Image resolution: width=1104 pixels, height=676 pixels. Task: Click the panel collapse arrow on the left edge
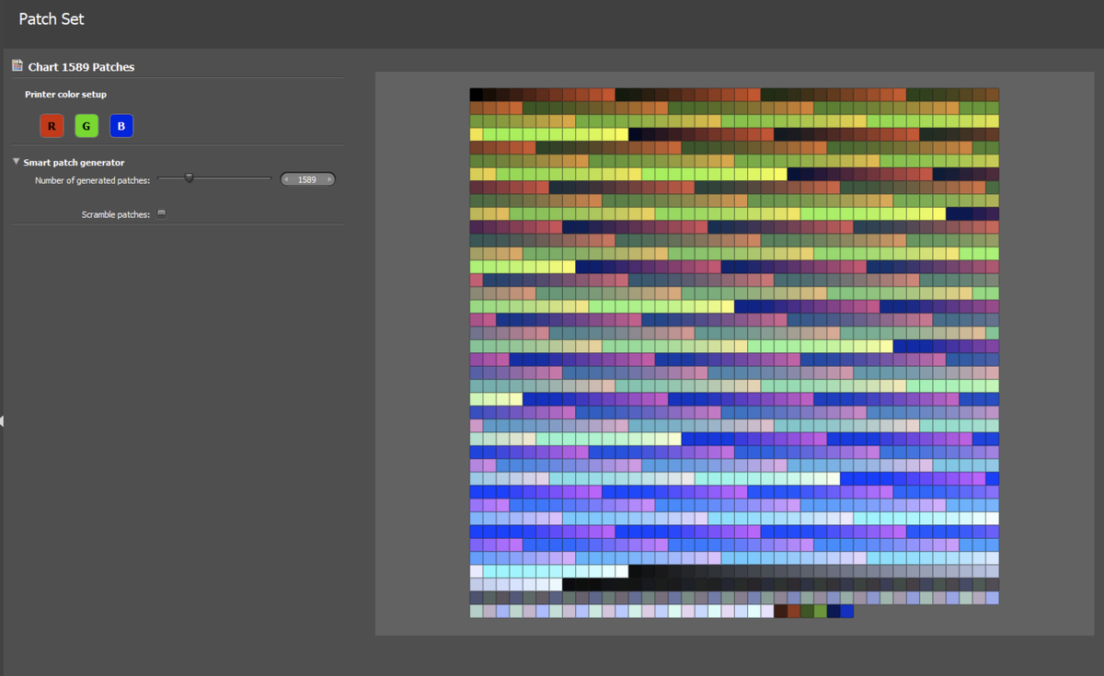3,421
